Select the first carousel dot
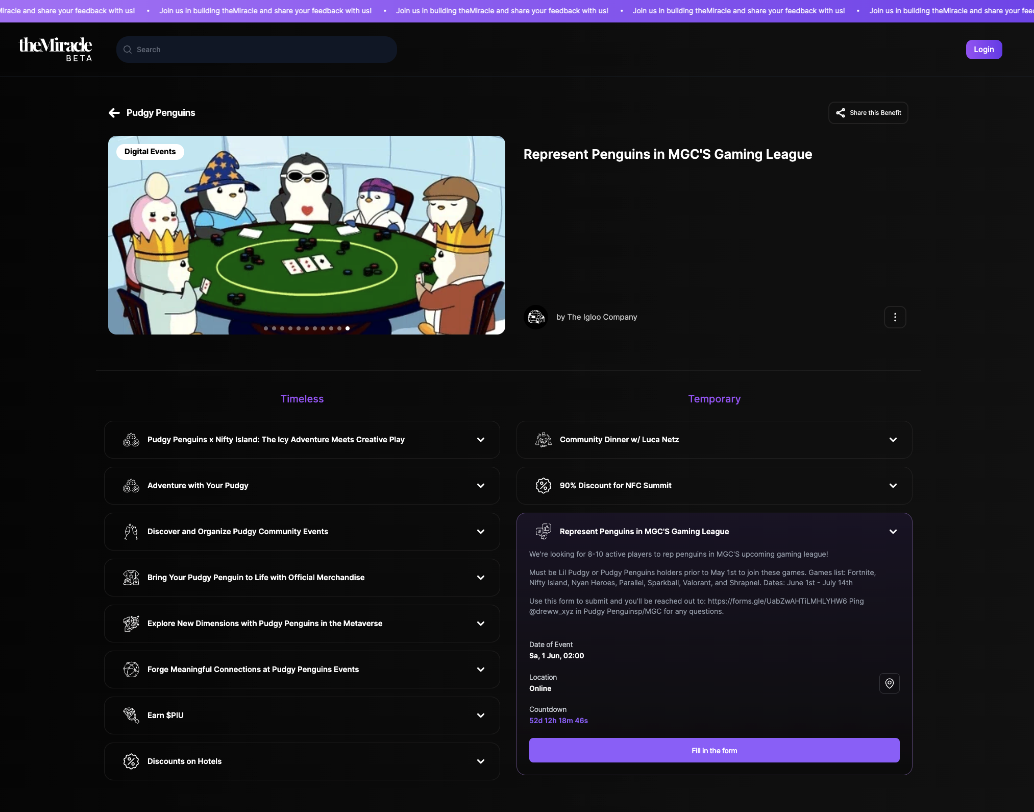The image size is (1034, 812). click(x=266, y=328)
